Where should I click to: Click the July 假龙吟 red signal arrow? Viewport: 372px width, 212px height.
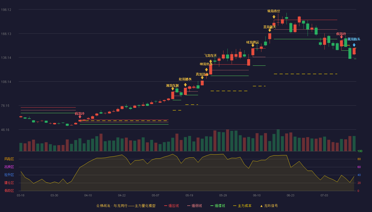point(341,37)
